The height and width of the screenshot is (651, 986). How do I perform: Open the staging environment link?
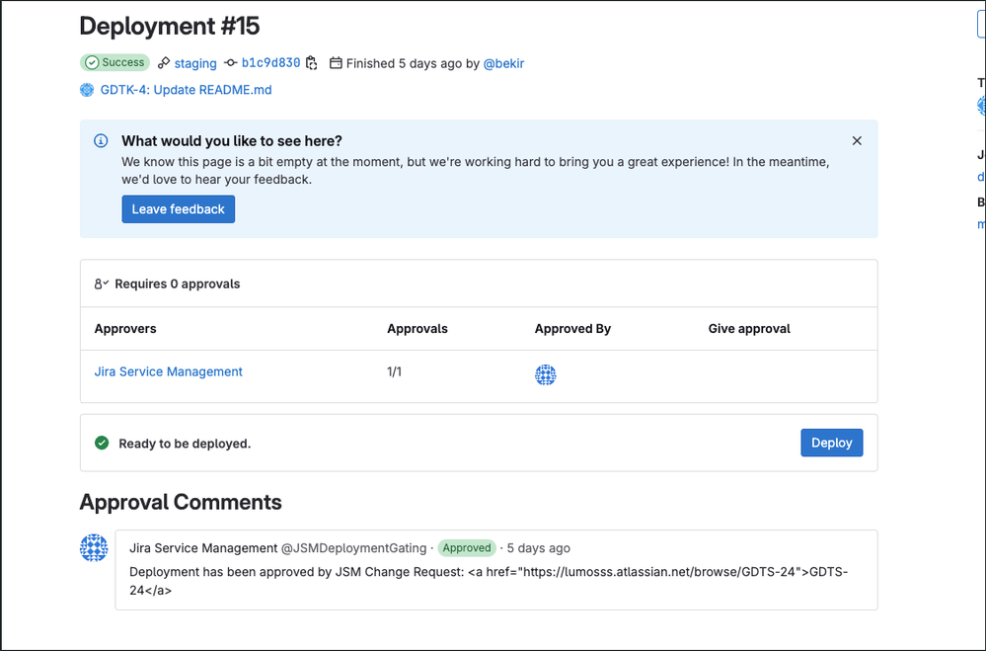click(x=195, y=62)
